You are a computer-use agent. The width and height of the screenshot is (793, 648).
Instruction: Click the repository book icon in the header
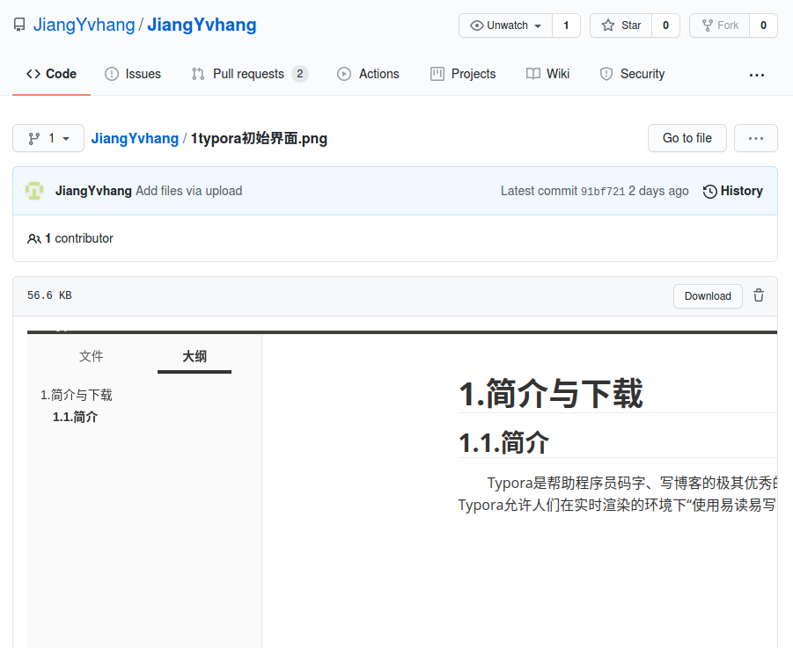(18, 24)
